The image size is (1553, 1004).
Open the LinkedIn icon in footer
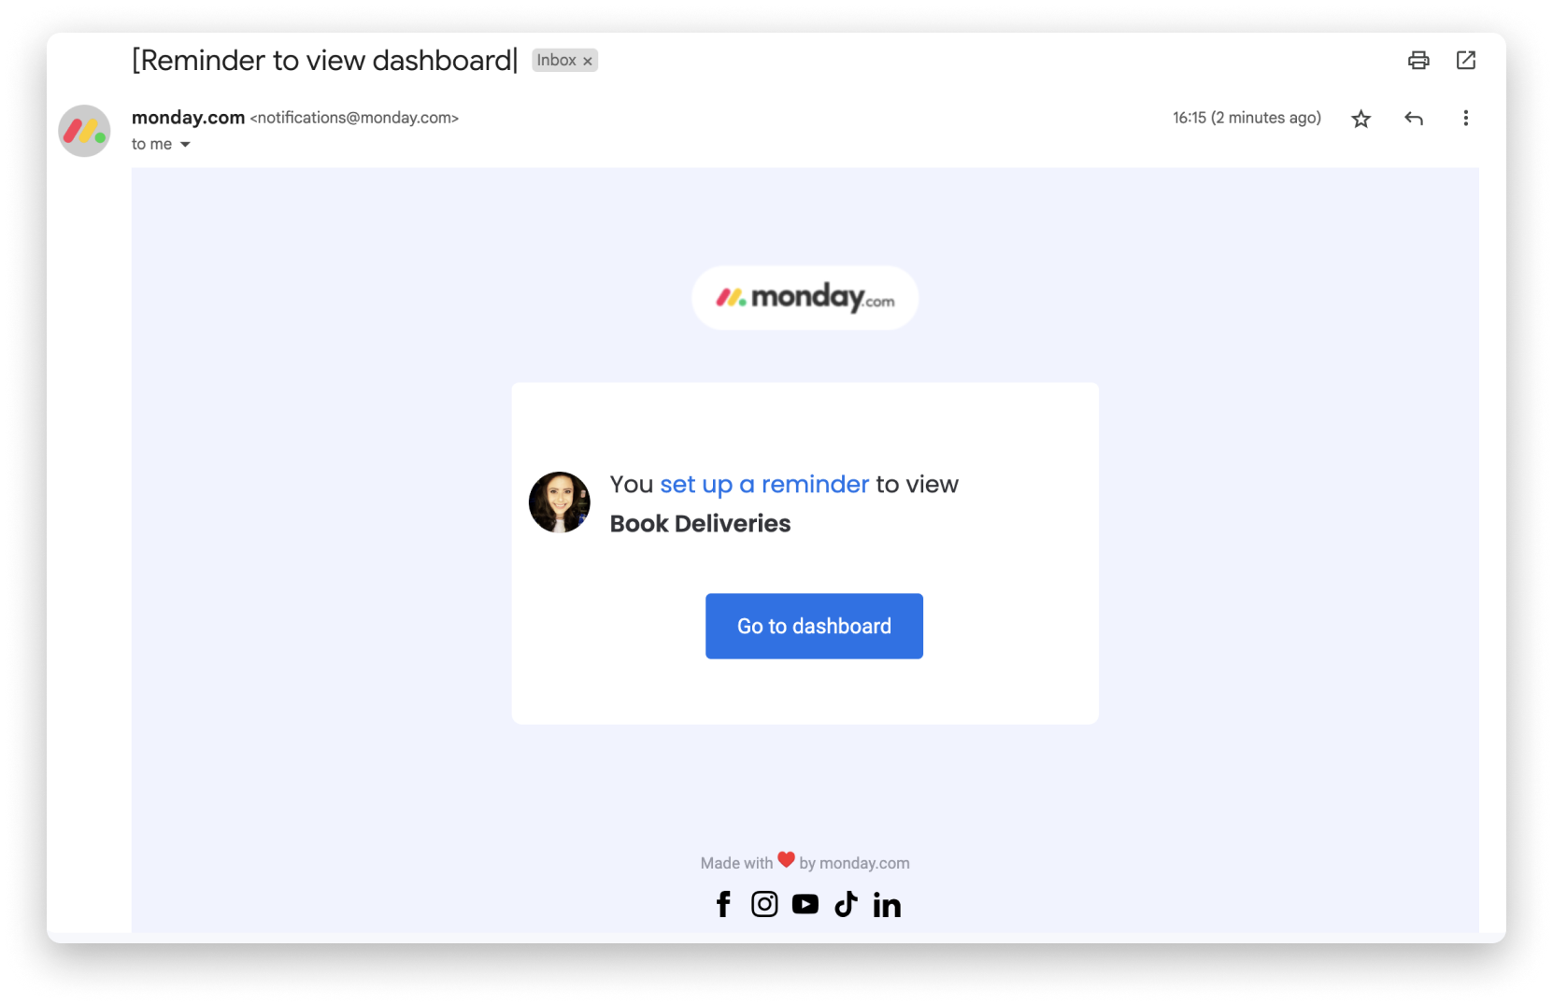coord(887,904)
